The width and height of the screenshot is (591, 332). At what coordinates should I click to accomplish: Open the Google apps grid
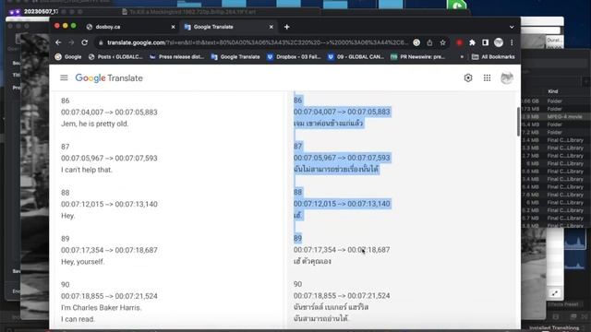coord(487,77)
